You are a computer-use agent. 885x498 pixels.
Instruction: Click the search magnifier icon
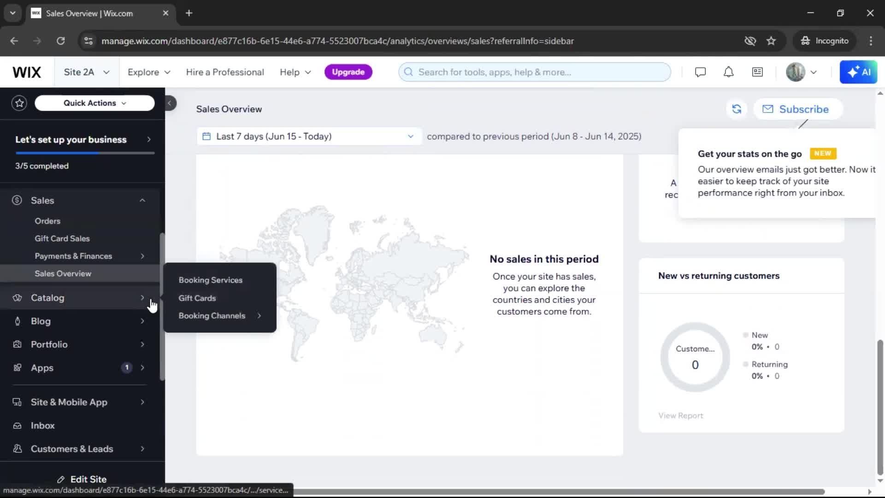coord(408,72)
